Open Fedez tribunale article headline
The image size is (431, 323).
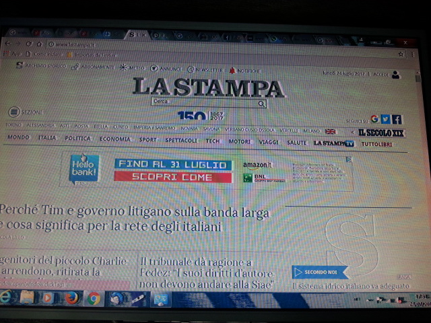coord(207,273)
